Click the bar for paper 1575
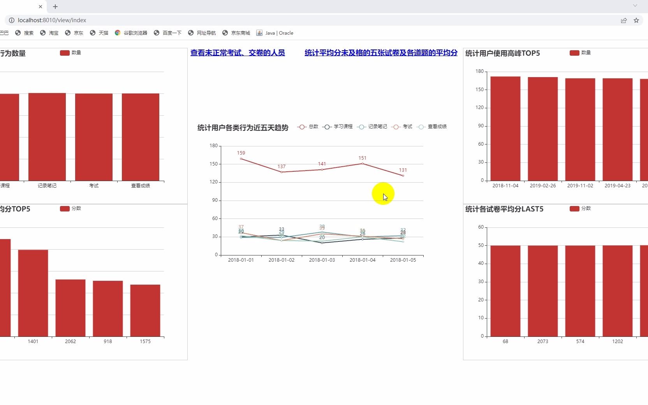The width and height of the screenshot is (648, 405). pyautogui.click(x=145, y=310)
